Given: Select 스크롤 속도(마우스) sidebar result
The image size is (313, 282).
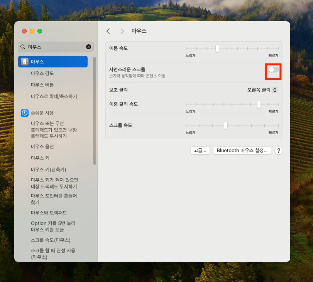Looking at the screenshot, I should pyautogui.click(x=51, y=240).
